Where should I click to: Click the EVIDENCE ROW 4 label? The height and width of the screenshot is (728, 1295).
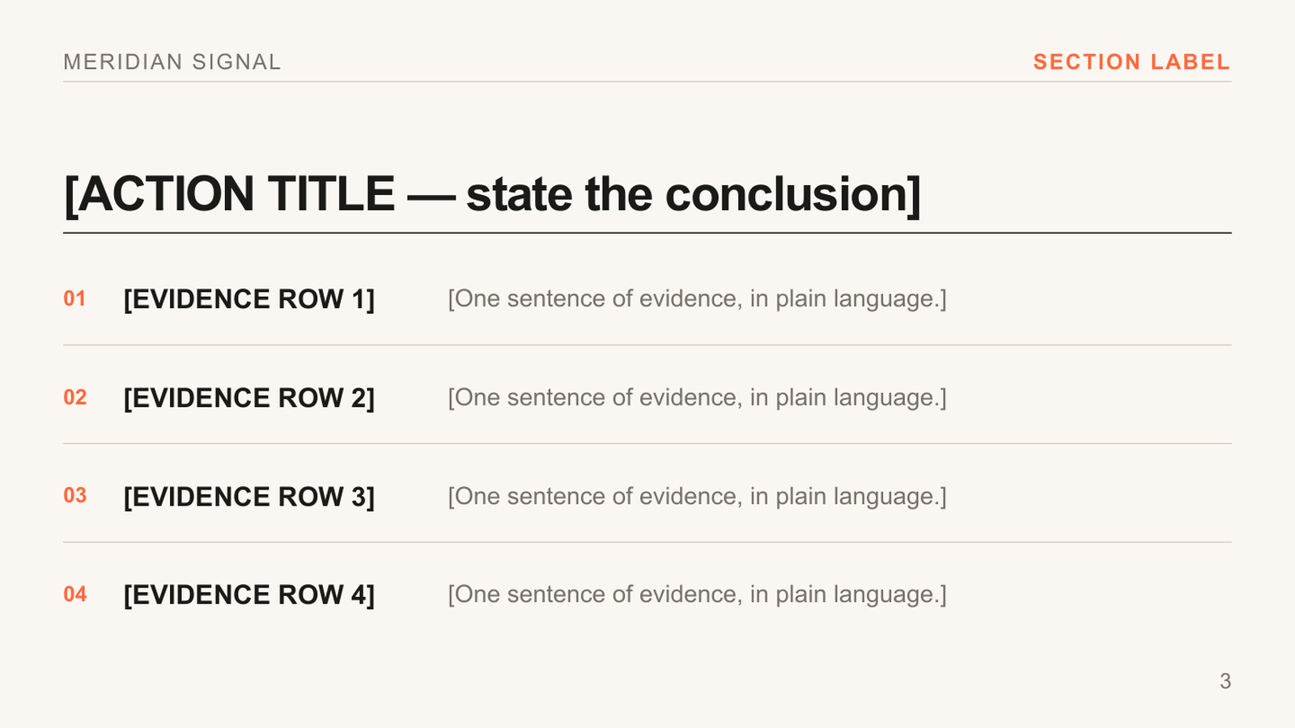(249, 595)
